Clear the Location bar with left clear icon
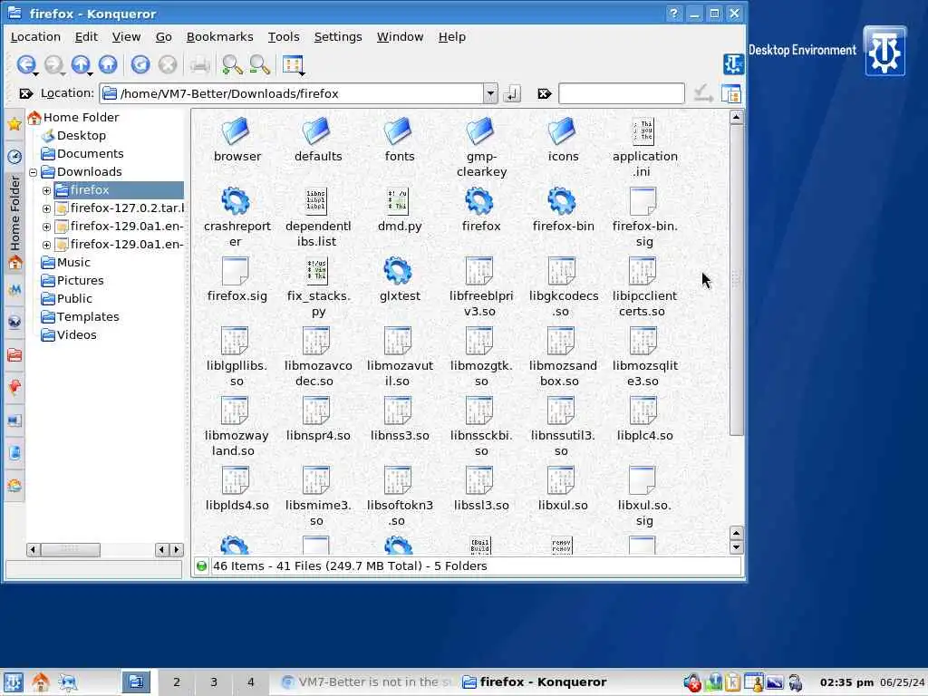Screen dimensions: 928x696 [25, 93]
